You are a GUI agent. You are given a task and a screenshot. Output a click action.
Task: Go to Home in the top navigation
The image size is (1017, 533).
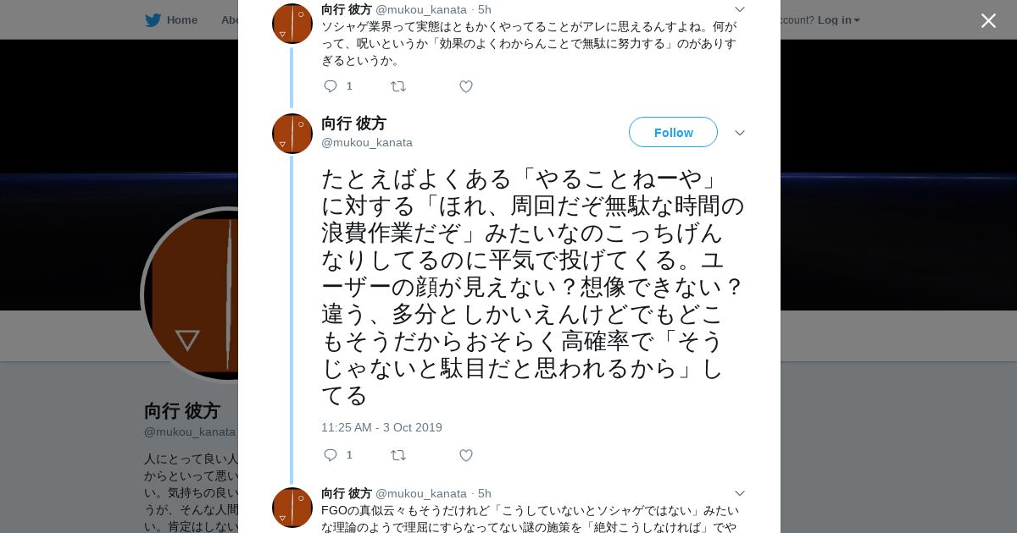click(x=181, y=20)
